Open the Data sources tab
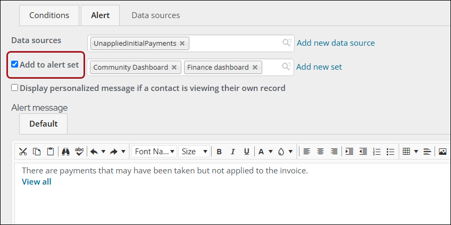Viewport: 451px width, 225px height. [156, 15]
